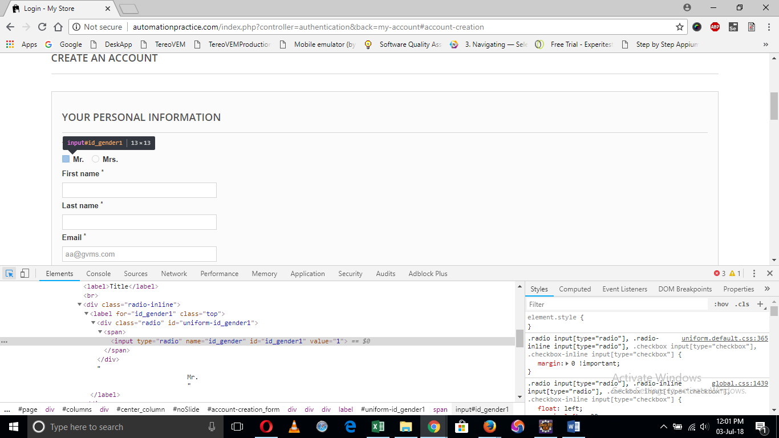The image size is (779, 438).
Task: Show hidden system tray icons
Action: [x=663, y=427]
